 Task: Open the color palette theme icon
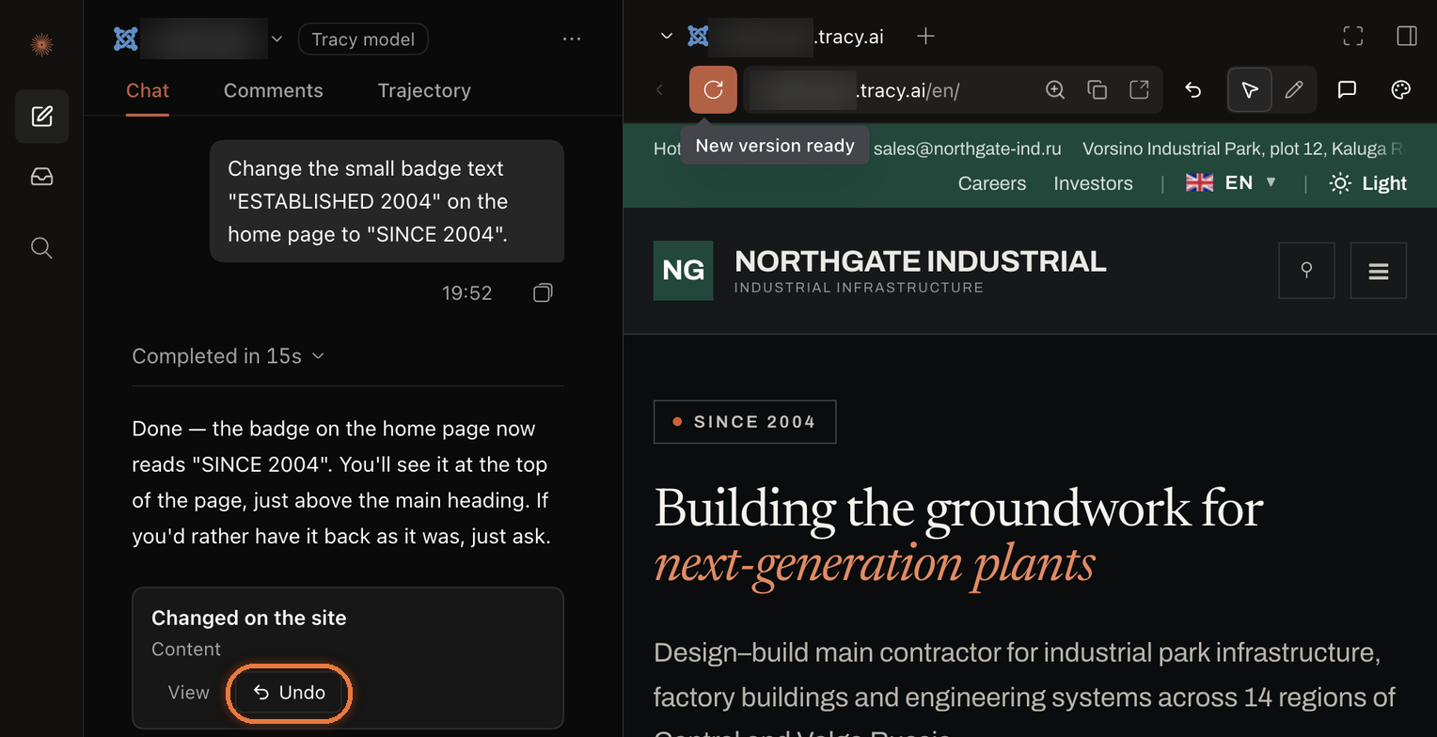[x=1400, y=90]
